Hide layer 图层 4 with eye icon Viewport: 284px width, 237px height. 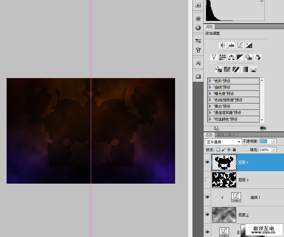pos(207,162)
